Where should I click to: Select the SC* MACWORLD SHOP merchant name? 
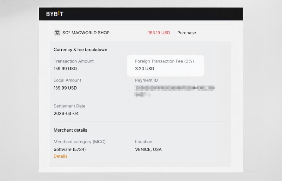[86, 33]
